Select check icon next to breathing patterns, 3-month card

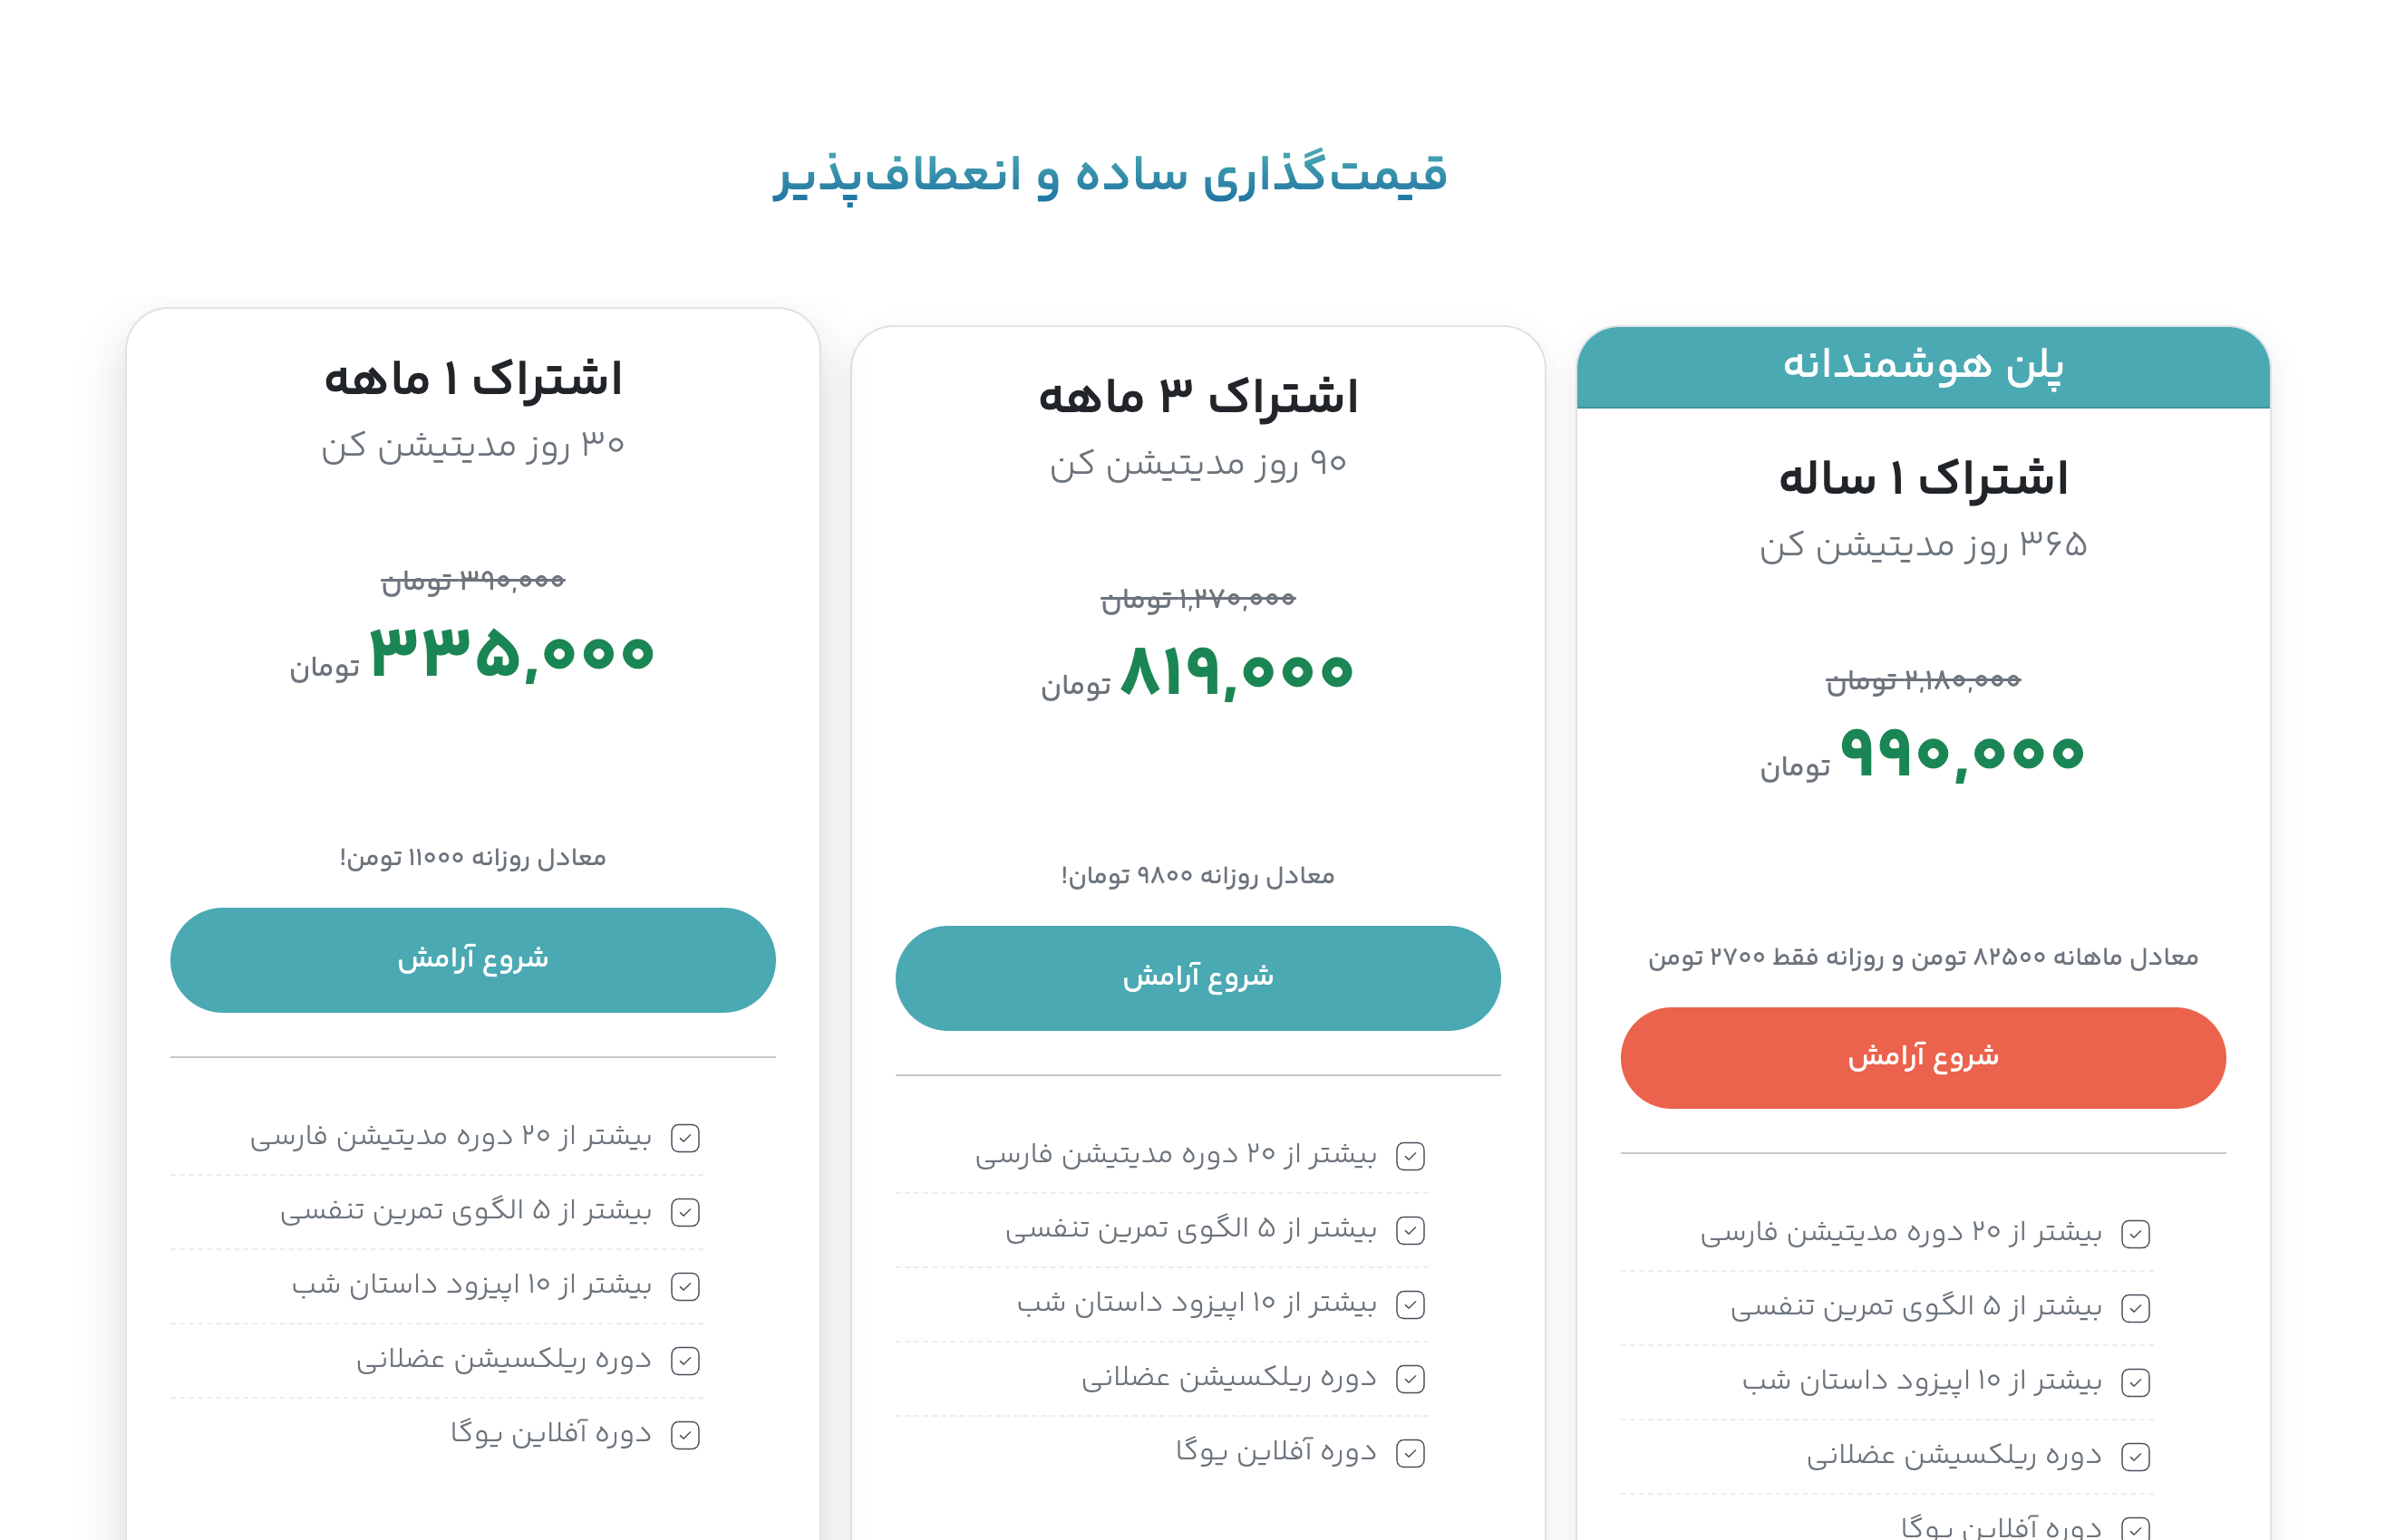[1411, 1230]
